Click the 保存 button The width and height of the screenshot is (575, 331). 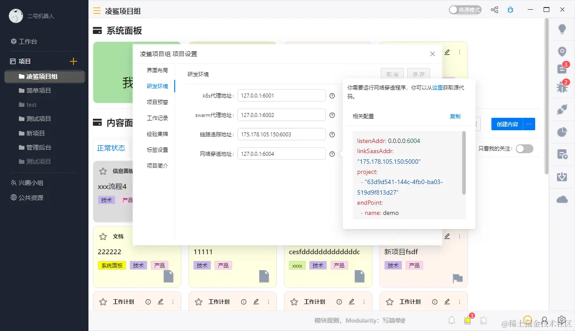click(418, 74)
